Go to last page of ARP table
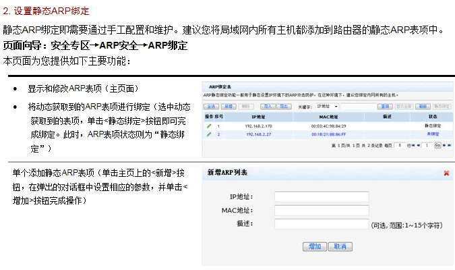Screen dimensions: 455x270 449,145
